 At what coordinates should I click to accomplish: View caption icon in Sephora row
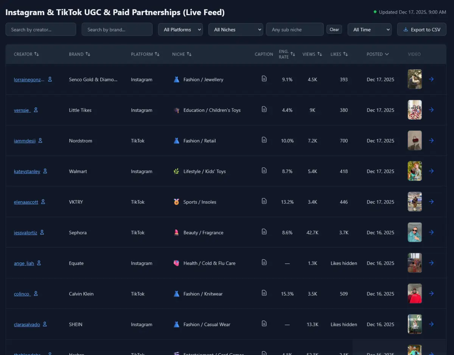[x=264, y=232]
